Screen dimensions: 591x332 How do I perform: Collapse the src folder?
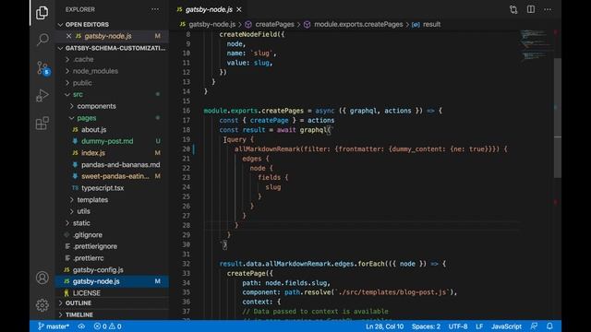tap(112, 94)
